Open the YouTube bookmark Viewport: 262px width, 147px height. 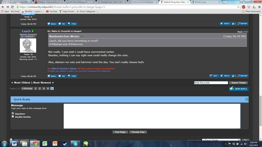[x=51, y=11]
